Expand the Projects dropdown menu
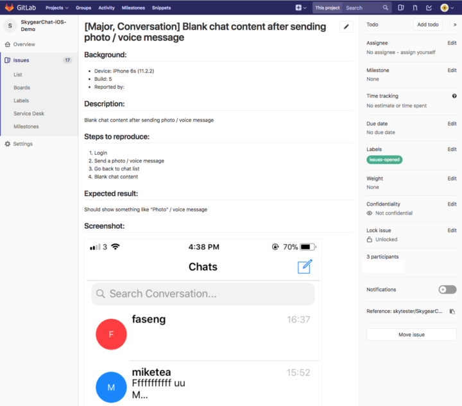 click(57, 8)
